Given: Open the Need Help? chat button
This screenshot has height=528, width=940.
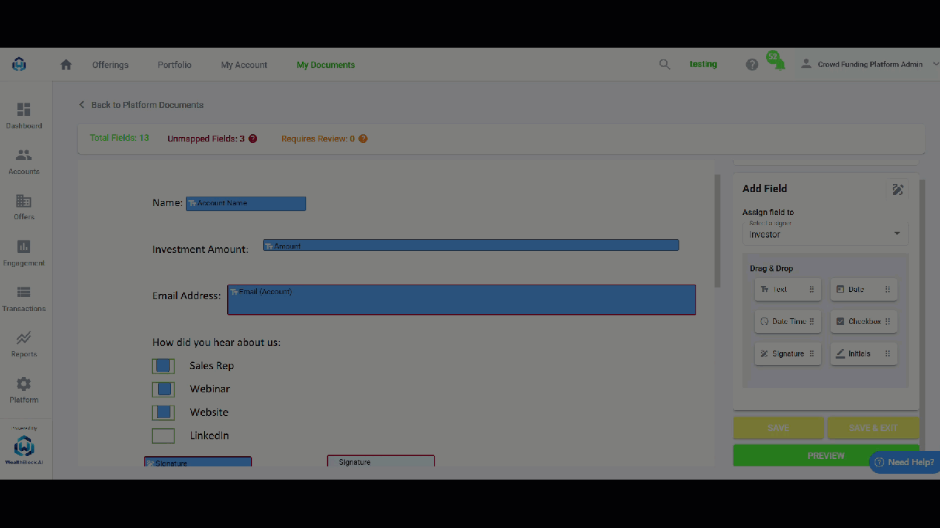Looking at the screenshot, I should pyautogui.click(x=904, y=462).
